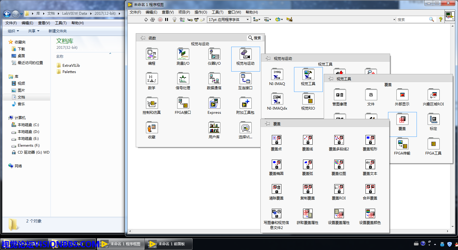Choose the 清除覆盖 clear overlay icon
The height and width of the screenshot is (250, 458).
[x=276, y=189]
